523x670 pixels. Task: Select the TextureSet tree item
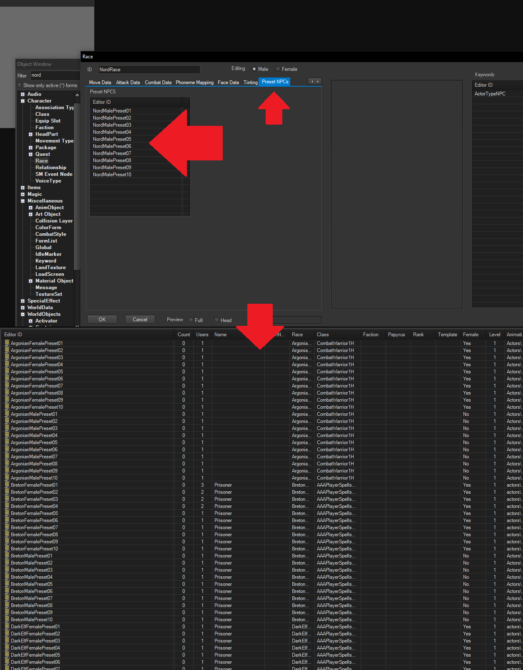point(49,294)
